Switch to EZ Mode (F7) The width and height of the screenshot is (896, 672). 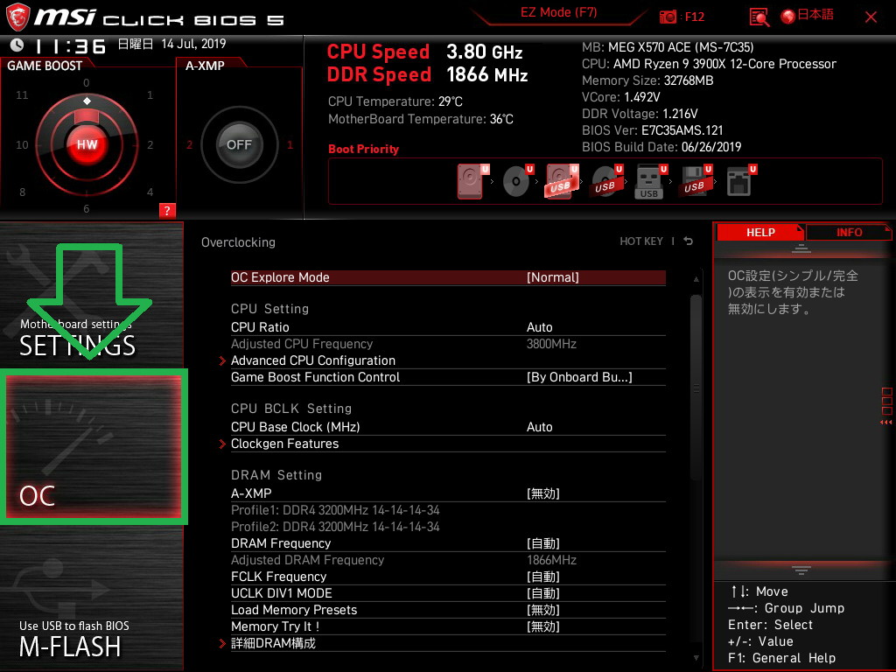click(x=558, y=12)
